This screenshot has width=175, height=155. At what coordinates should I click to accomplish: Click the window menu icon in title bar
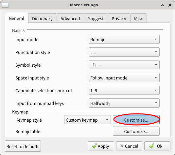(5, 5)
